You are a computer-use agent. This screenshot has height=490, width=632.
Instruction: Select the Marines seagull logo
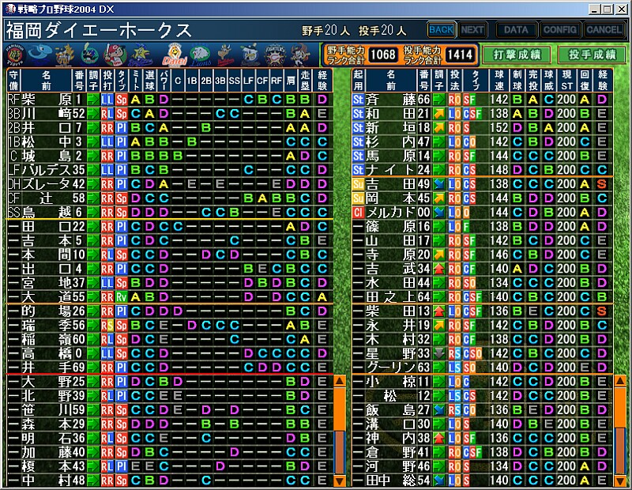tap(250, 55)
